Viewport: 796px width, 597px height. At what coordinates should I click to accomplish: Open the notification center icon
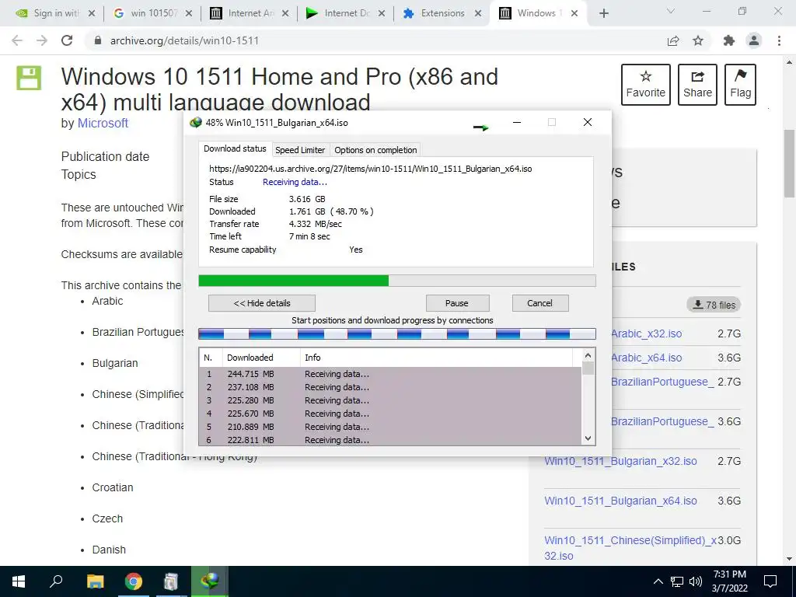pos(770,581)
